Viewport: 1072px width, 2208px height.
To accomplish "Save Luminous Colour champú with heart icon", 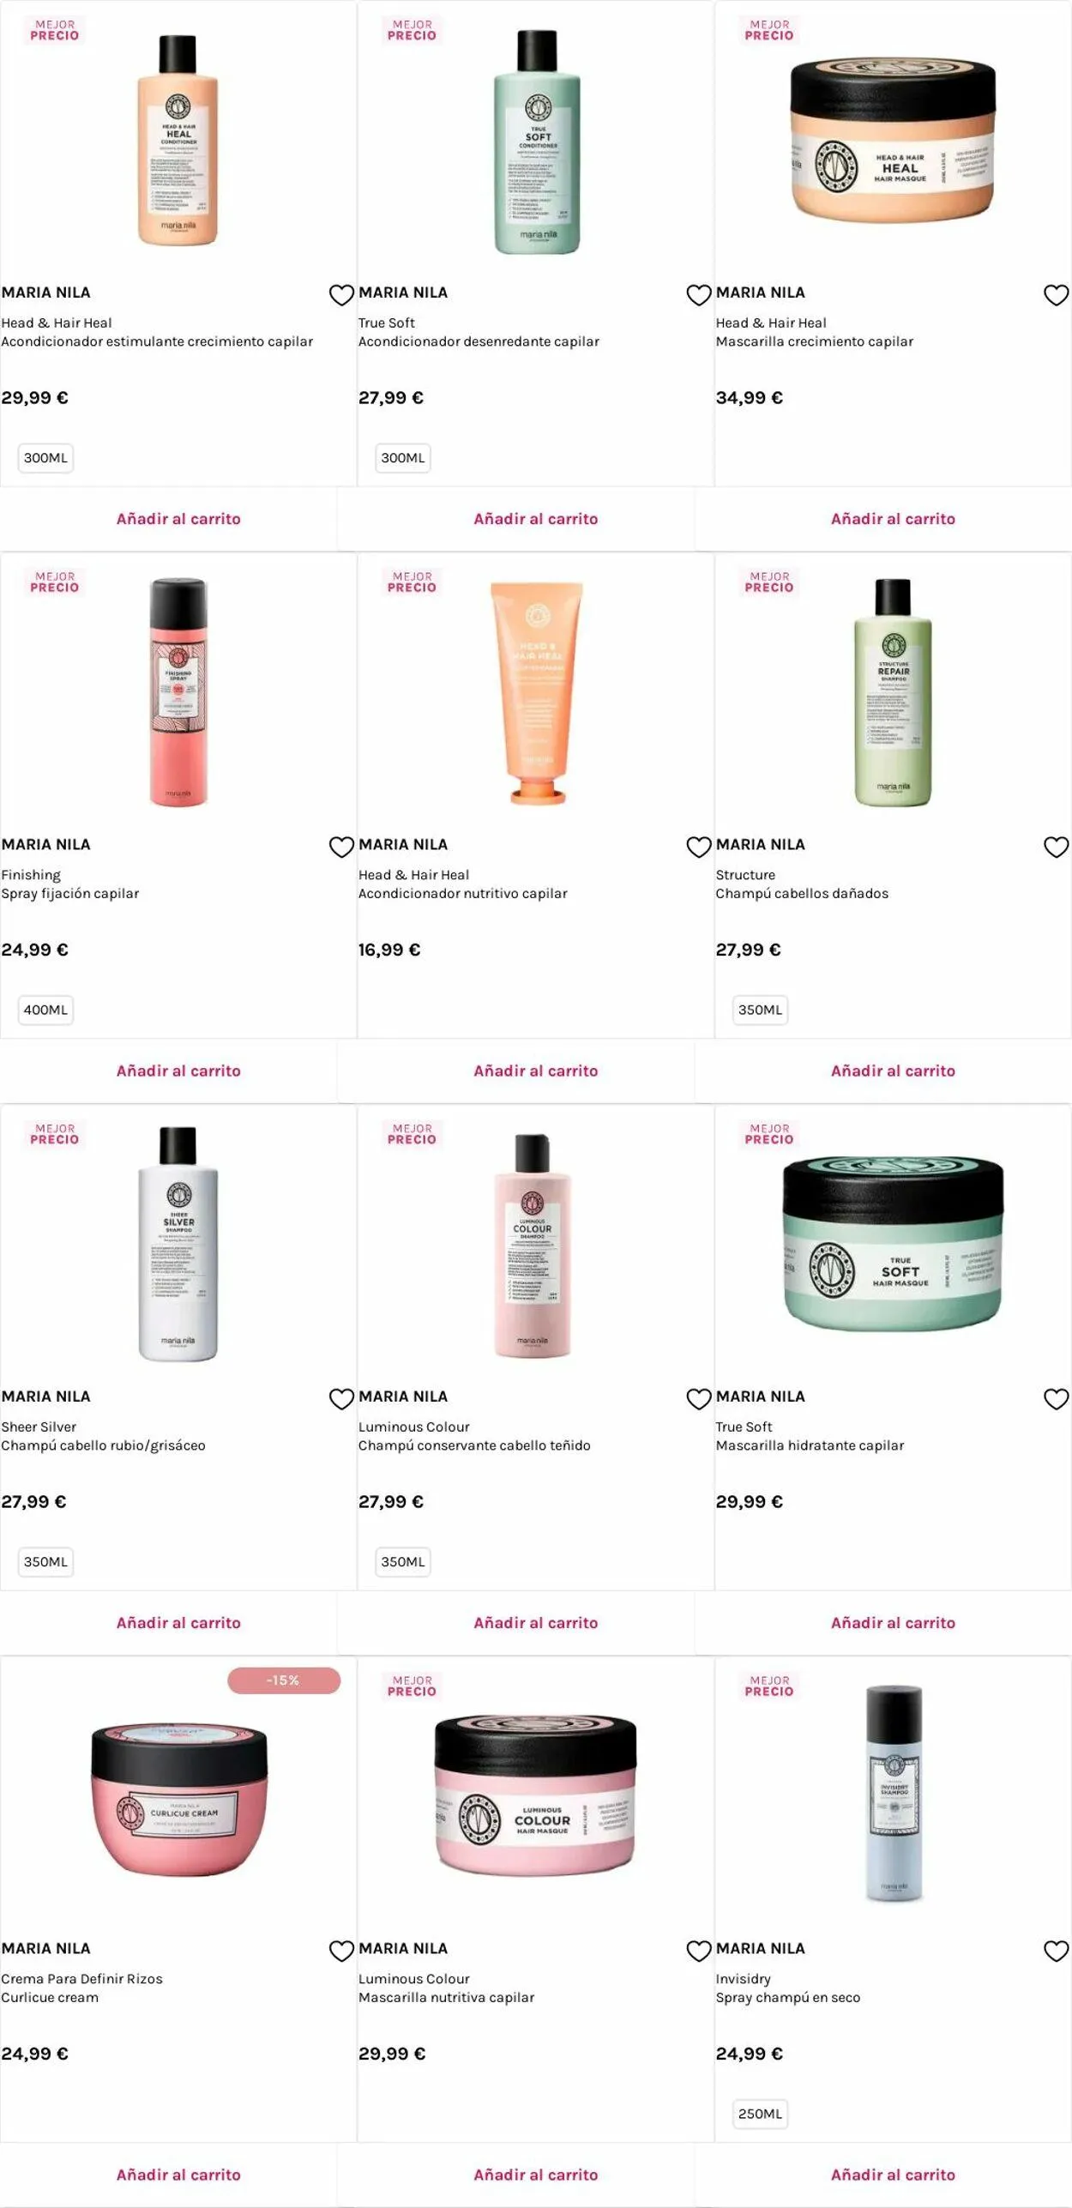I will [699, 1399].
